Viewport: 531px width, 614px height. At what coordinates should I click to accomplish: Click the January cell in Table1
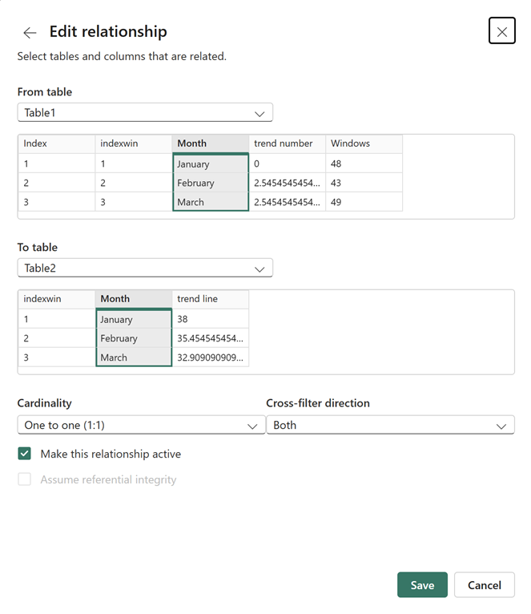click(210, 164)
